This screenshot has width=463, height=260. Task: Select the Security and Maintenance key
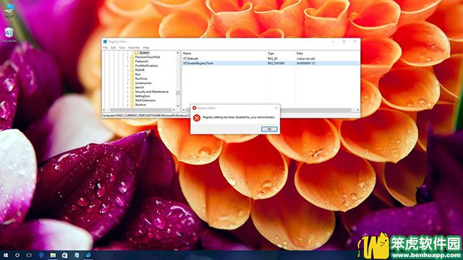(152, 92)
